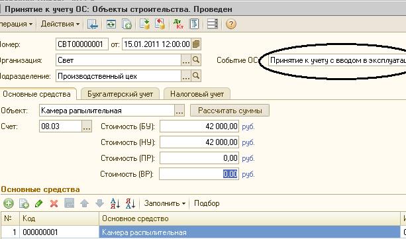406x239 pixels.
Task: Click the Рассчитать суммы button
Action: point(230,111)
